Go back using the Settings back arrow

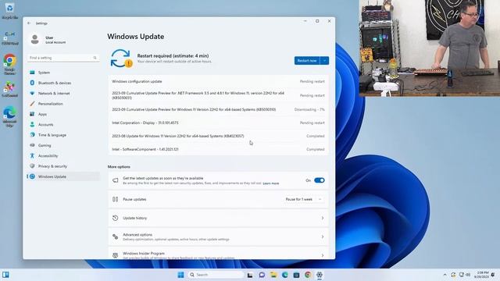click(x=29, y=23)
